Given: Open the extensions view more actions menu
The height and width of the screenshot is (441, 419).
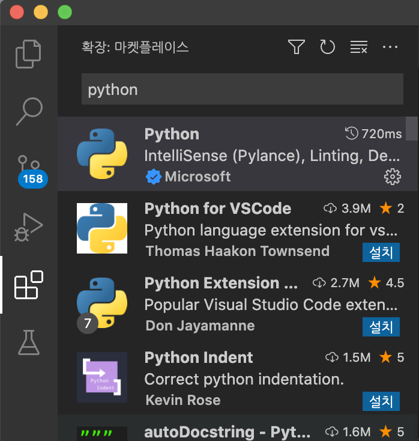Looking at the screenshot, I should (x=390, y=47).
